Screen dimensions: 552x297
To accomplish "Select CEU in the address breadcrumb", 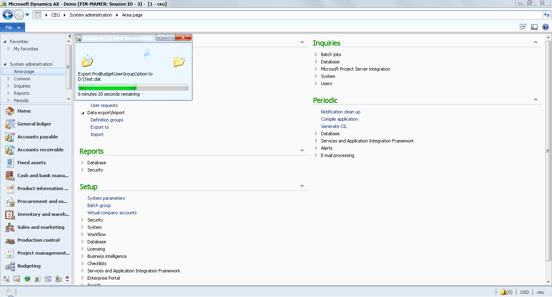I will 55,15.
